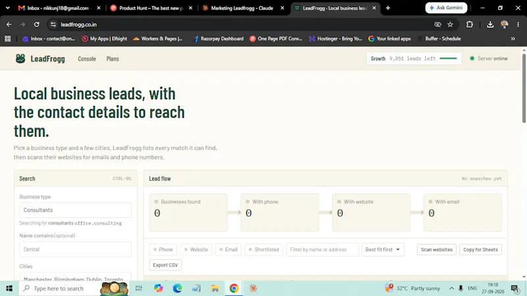The image size is (527, 296).
Task: Open Workers & Pages bookmark
Action: (158, 39)
